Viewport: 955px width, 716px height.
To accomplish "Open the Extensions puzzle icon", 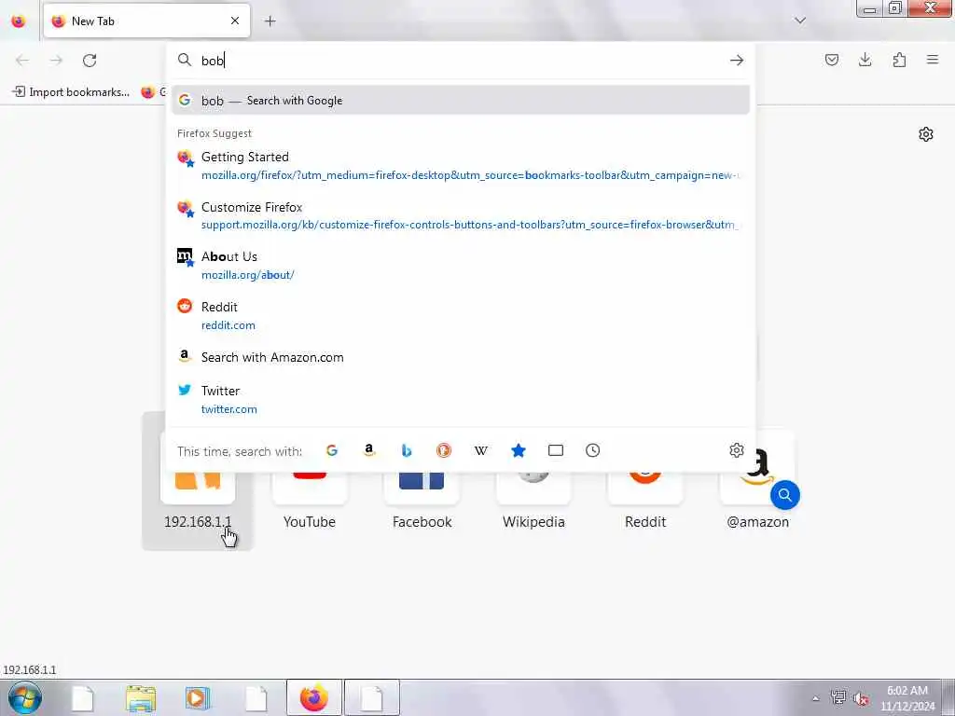I will pyautogui.click(x=899, y=60).
